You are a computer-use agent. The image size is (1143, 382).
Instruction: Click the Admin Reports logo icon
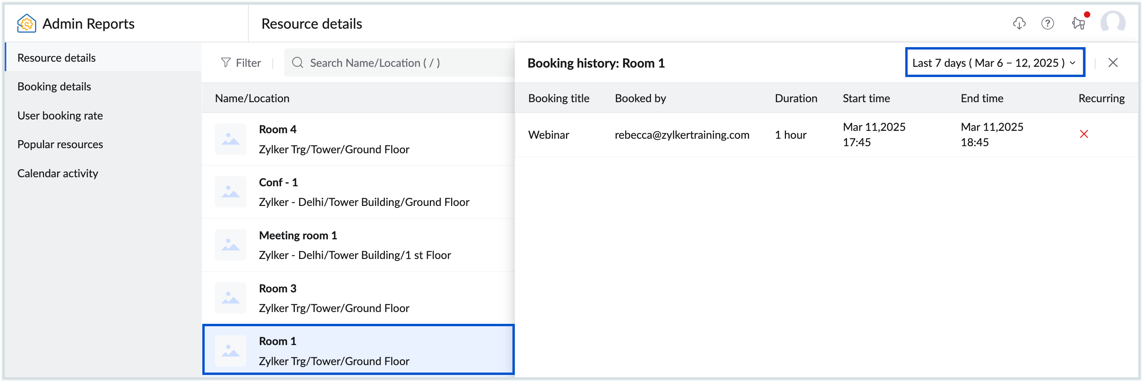pyautogui.click(x=26, y=24)
